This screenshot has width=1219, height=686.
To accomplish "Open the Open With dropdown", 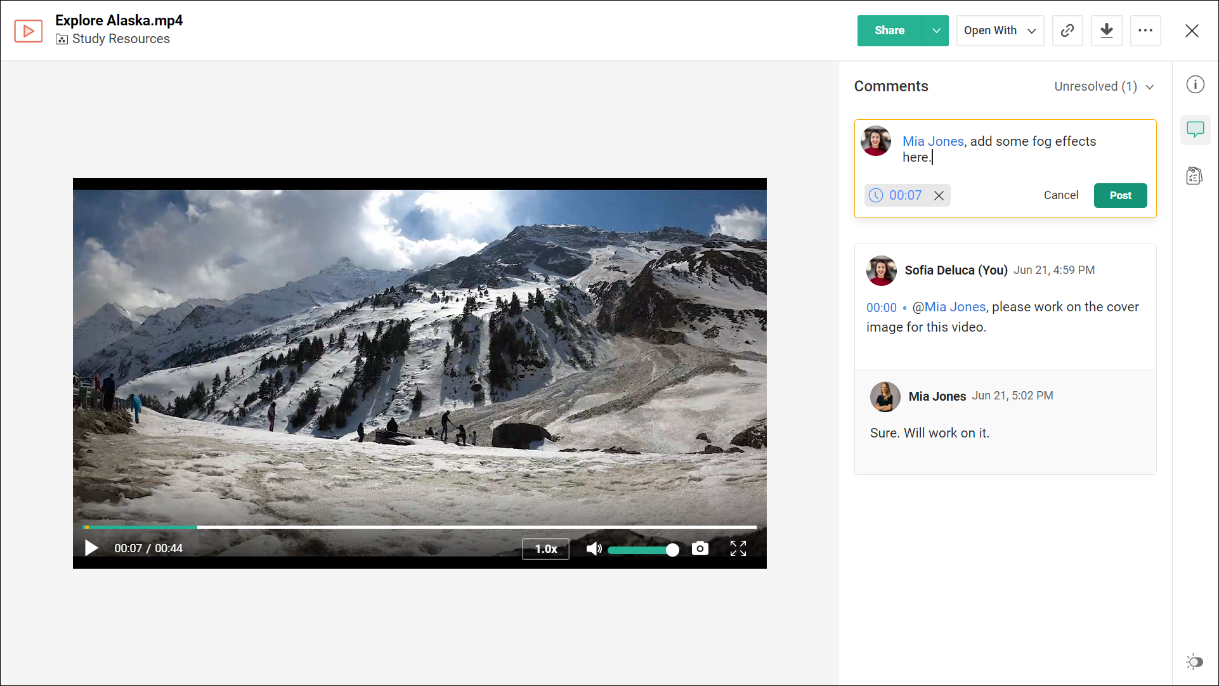I will (x=1000, y=30).
